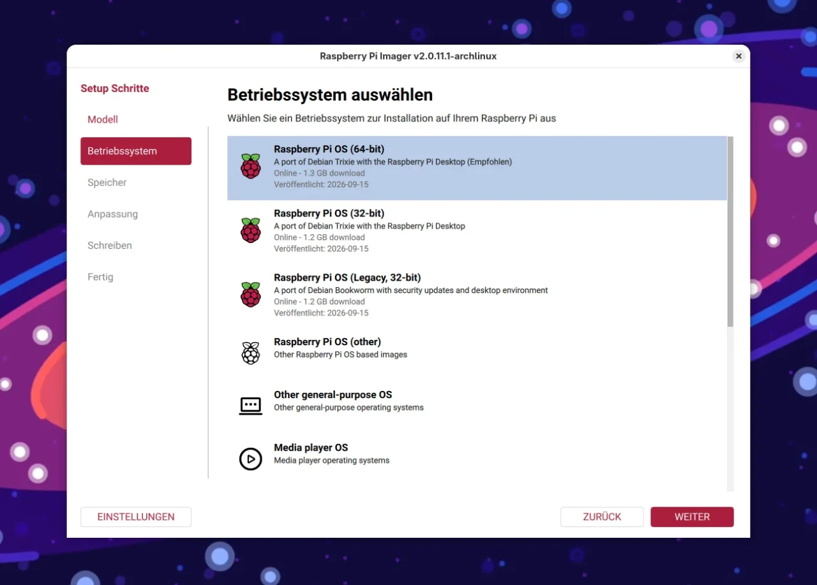Click 'Media player operating systems' description
The width and height of the screenshot is (817, 585).
tap(331, 461)
